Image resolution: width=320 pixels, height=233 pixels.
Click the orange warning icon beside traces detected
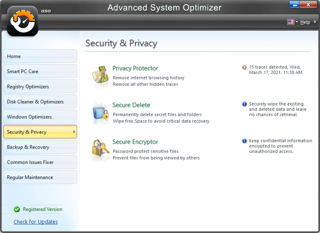point(244,67)
